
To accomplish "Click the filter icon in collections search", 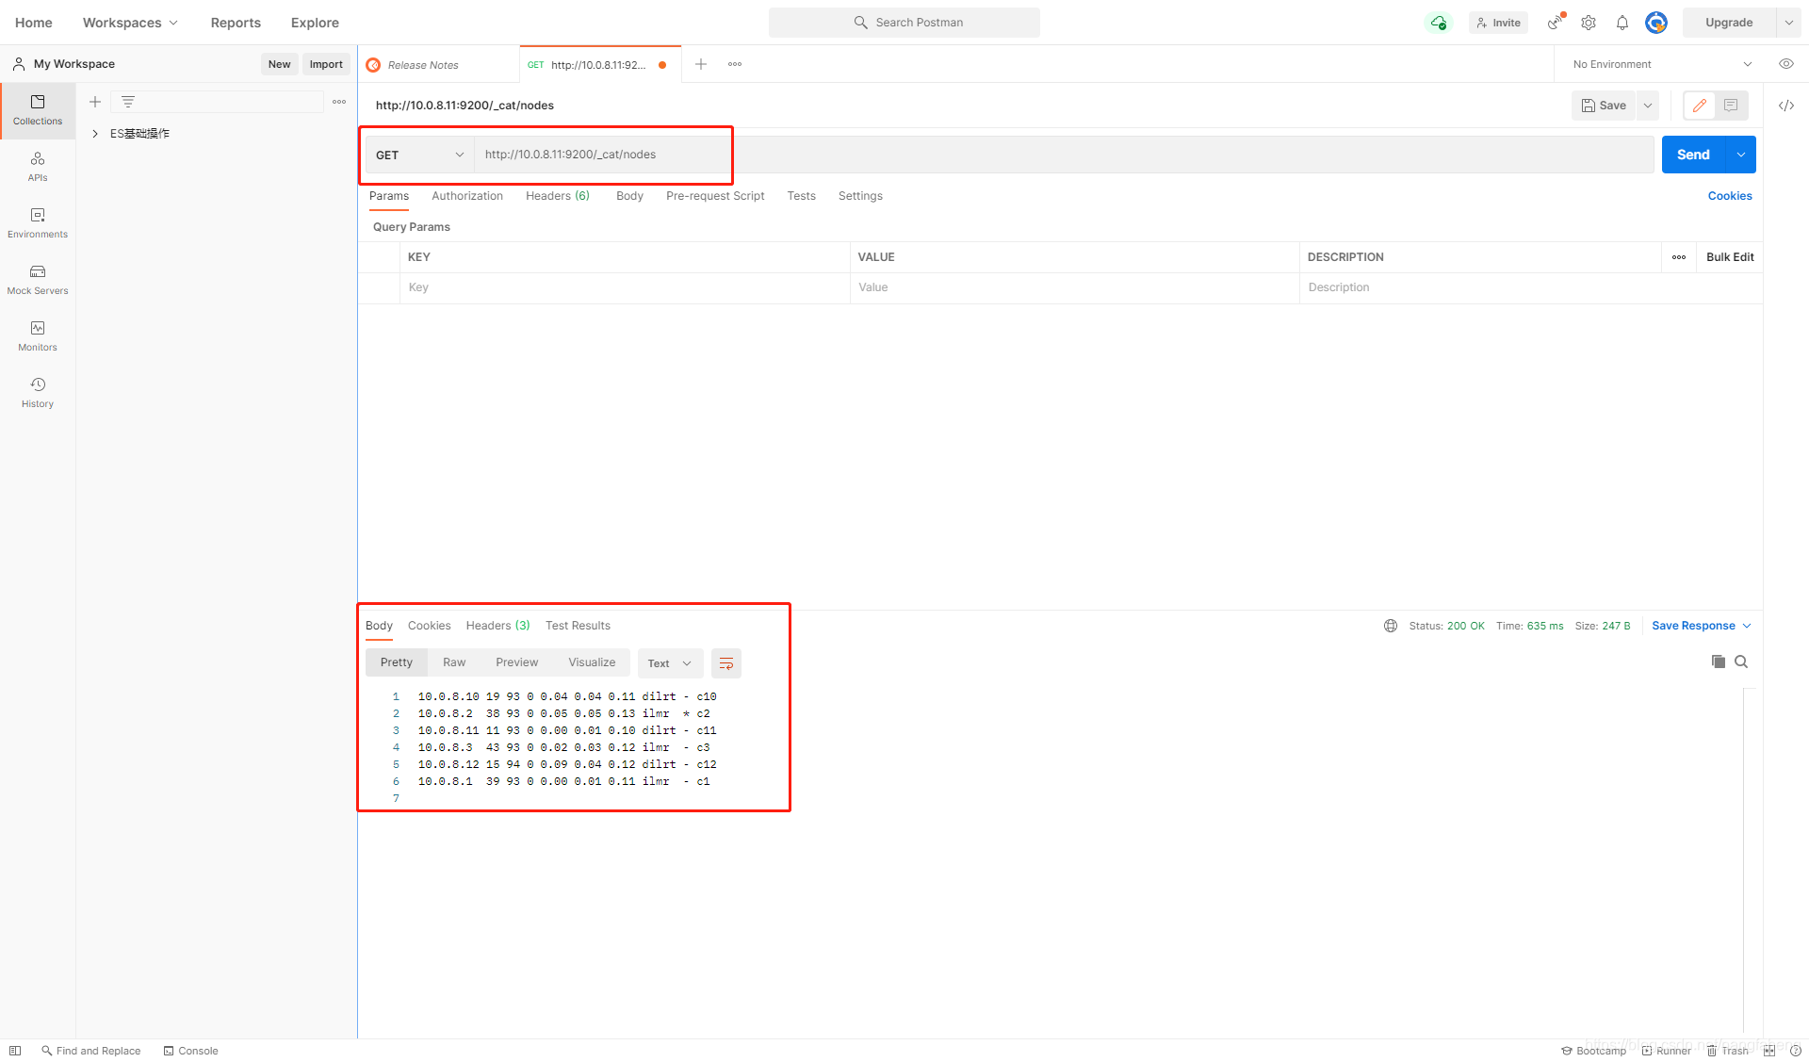I will pos(128,102).
